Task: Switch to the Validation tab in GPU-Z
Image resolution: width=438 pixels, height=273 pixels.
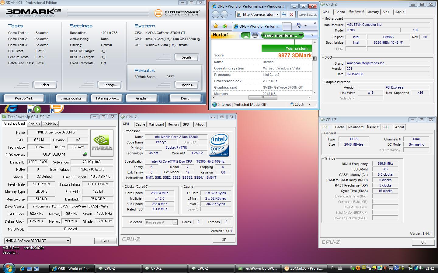Action: 50,124
